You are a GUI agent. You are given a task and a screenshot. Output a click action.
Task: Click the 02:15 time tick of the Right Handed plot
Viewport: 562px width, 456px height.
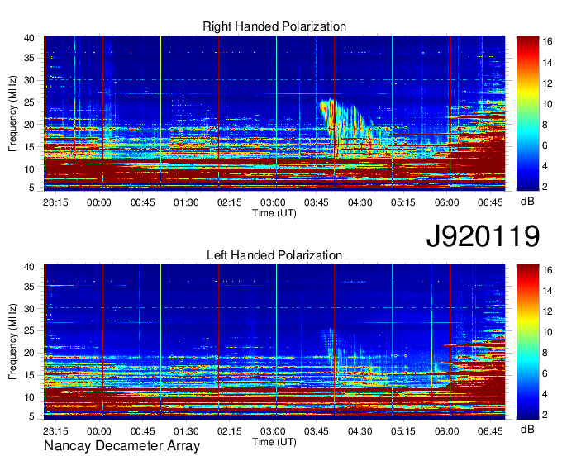230,202
